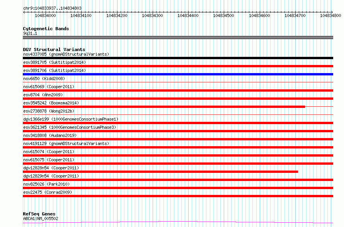Viewport: 344px width, 227px height.
Task: Click ruler position 104834600
Action: [259, 15]
